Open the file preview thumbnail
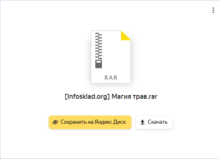 111,57
